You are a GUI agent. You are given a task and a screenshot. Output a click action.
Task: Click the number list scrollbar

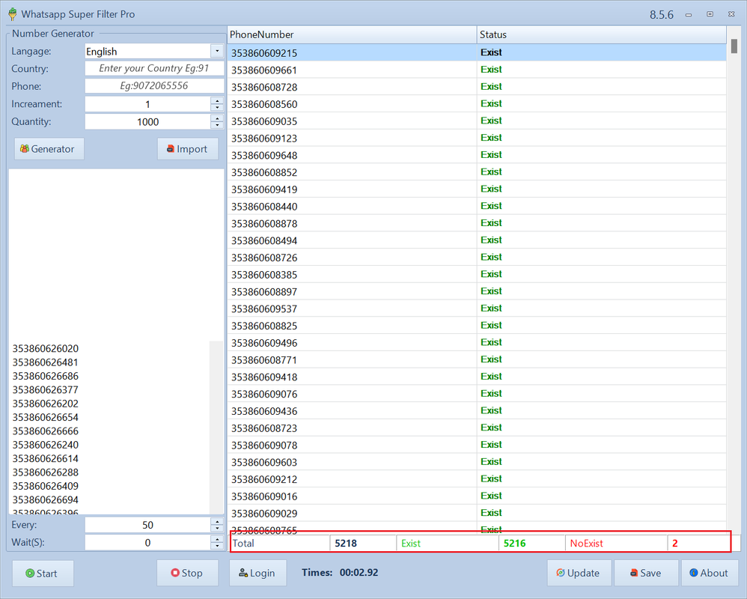[x=216, y=427]
